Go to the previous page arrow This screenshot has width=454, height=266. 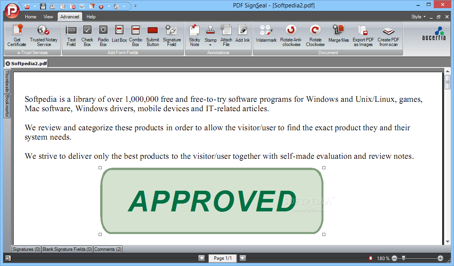201,258
